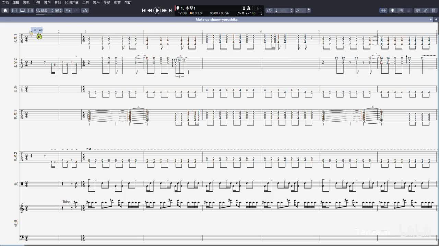Open the instrument tuning view icon
Viewport: 439px width, 246px height.
pyautogui.click(x=417, y=11)
